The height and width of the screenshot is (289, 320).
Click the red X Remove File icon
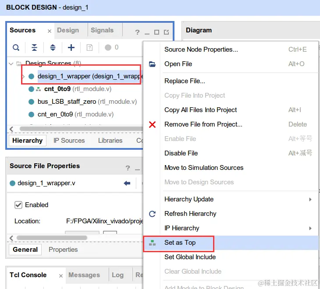click(152, 124)
